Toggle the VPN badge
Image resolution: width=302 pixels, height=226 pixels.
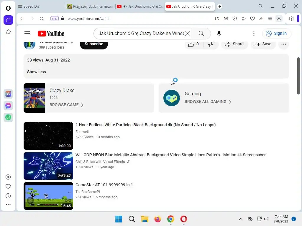point(55,19)
